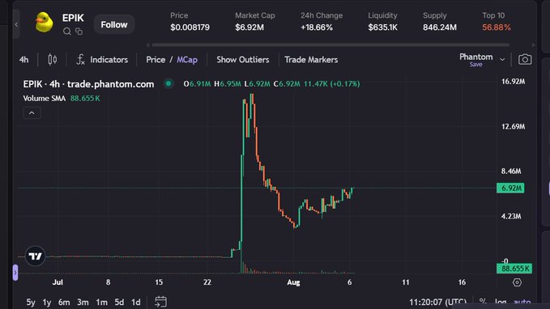Select the 5y time range
The width and height of the screenshot is (550, 309).
tap(31, 302)
